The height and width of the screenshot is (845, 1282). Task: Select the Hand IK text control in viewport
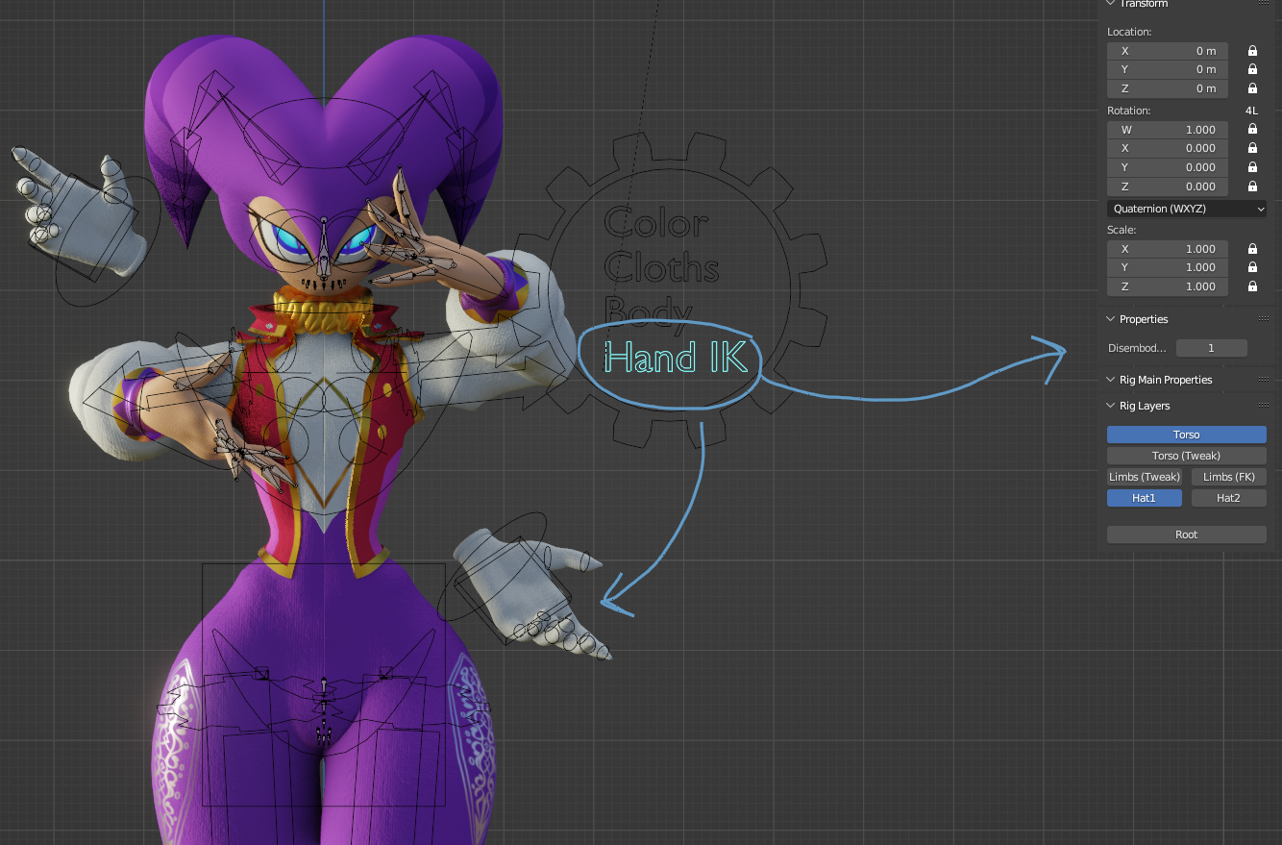pos(675,358)
